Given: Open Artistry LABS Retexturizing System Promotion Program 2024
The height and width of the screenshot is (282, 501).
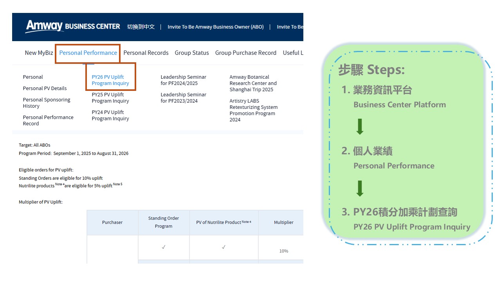Looking at the screenshot, I should 254,110.
